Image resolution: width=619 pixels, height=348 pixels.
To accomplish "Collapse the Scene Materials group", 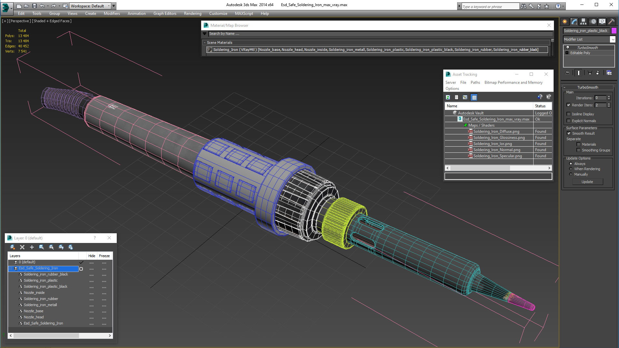I will coord(205,43).
